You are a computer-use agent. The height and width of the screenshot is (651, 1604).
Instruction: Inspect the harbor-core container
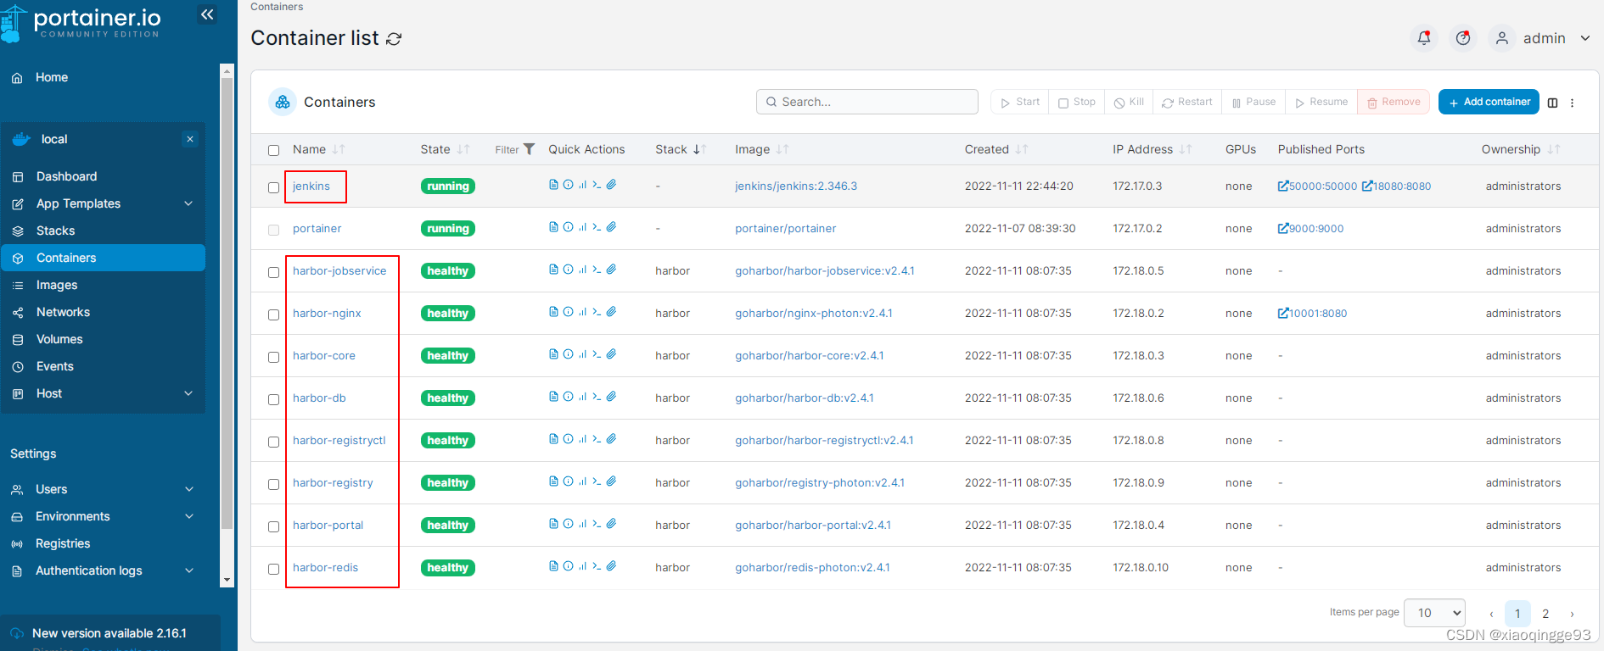tap(568, 354)
